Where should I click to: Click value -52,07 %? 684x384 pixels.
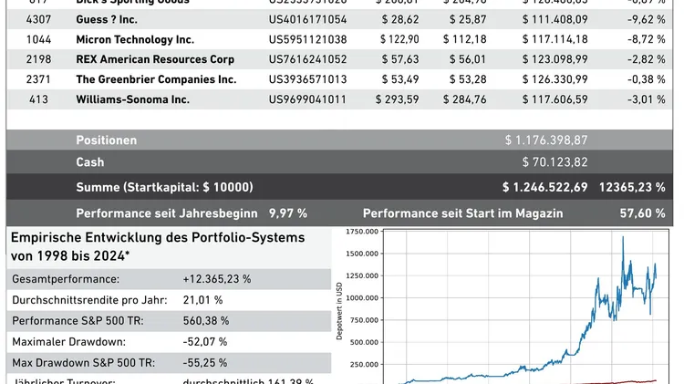(205, 342)
